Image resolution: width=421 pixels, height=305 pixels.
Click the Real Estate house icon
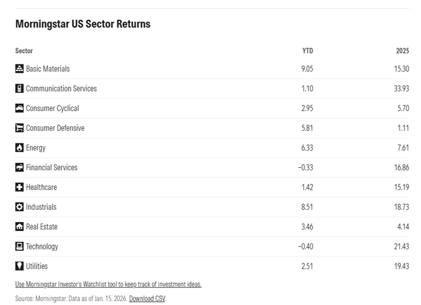point(19,227)
